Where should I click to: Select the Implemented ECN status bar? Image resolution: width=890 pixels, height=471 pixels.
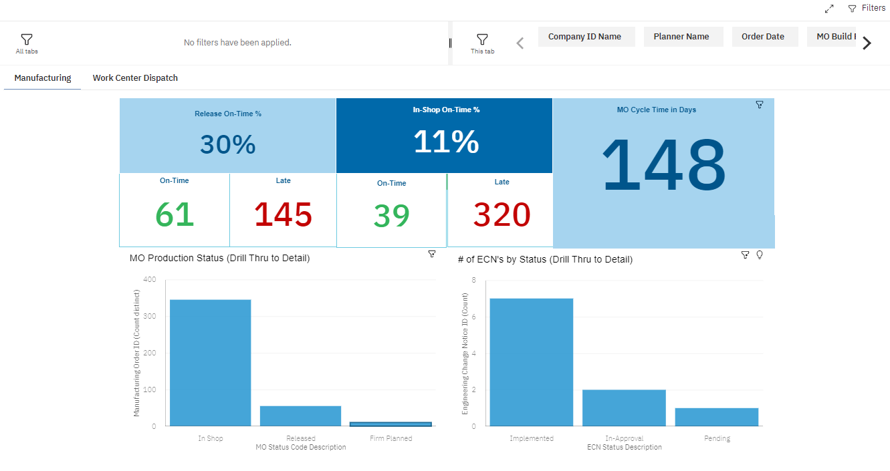point(531,361)
